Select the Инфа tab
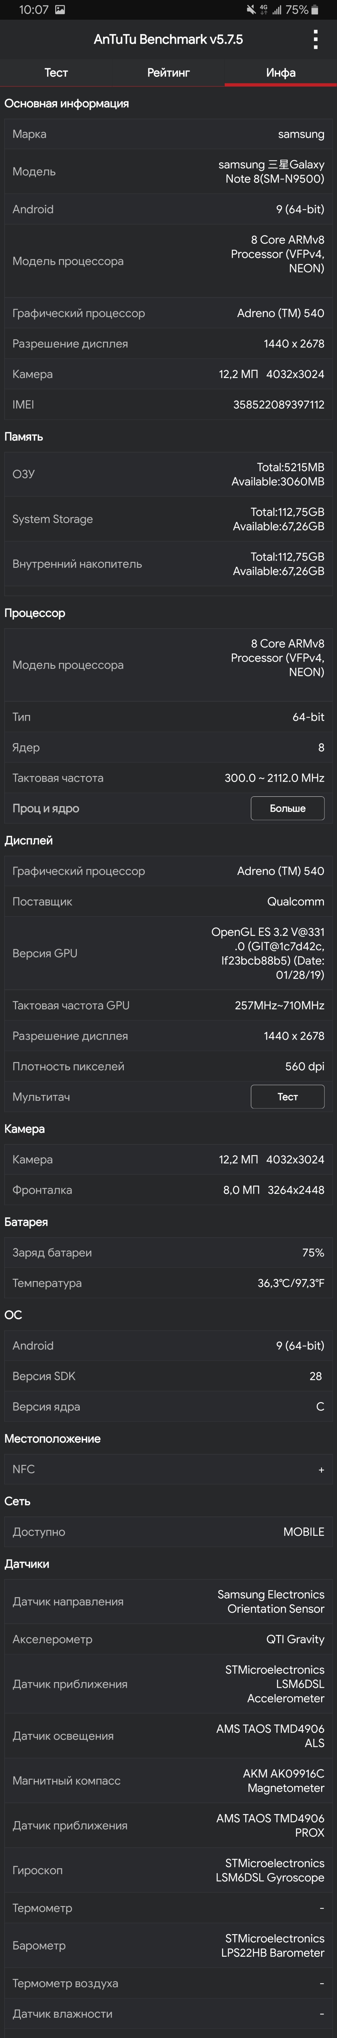Screen dimensions: 337x2038 point(281,72)
